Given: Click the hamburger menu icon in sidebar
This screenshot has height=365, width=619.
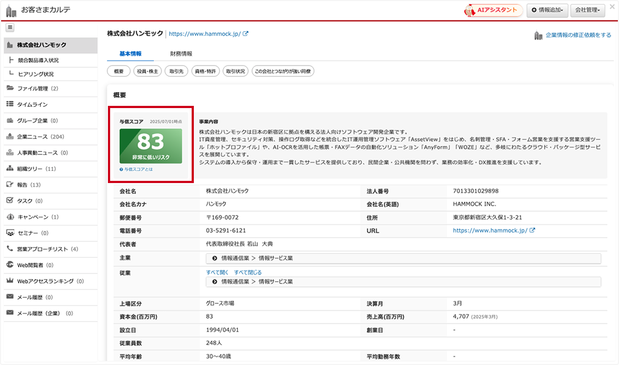Looking at the screenshot, I should coord(10,28).
